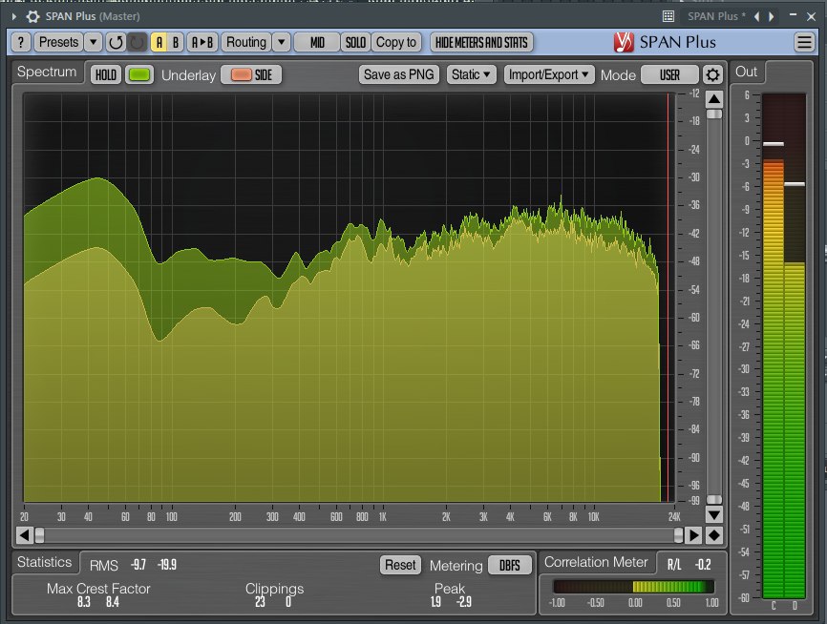The image size is (827, 624).
Task: Select the SIDE underlay button
Action: tap(251, 74)
